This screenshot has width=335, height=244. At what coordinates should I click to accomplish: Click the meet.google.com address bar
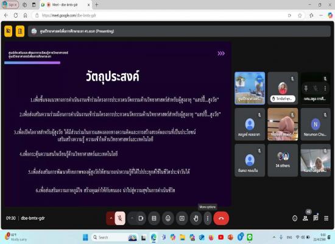tap(163, 15)
